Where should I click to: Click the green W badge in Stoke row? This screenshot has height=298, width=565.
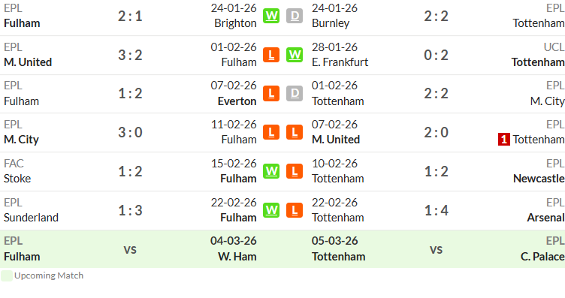pos(271,171)
